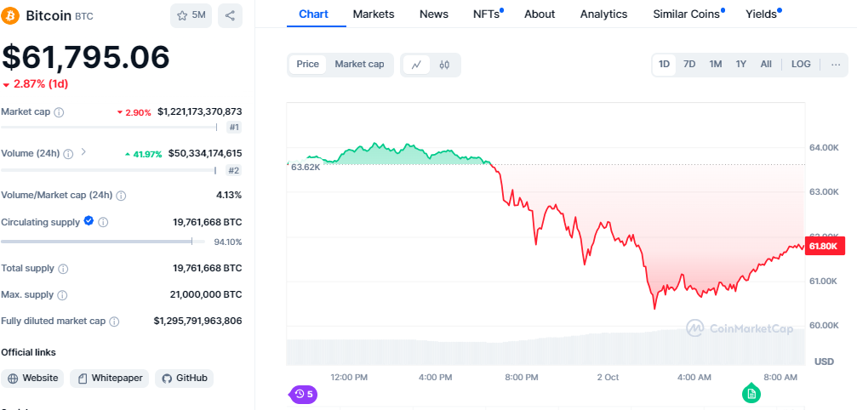Open the Markets tab

[x=374, y=14]
